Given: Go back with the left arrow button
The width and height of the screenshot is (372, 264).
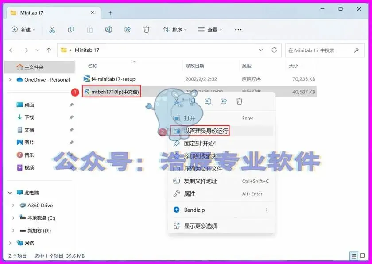Looking at the screenshot, I should click(12, 50).
